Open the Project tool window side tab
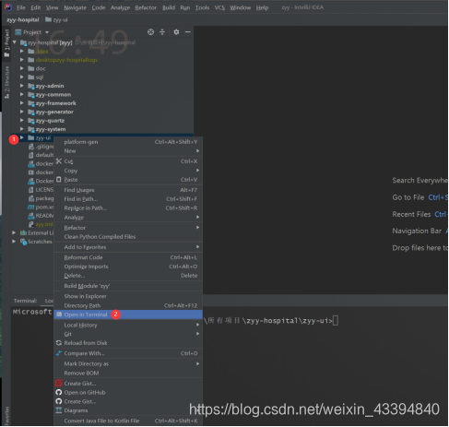The height and width of the screenshot is (427, 449). point(6,43)
